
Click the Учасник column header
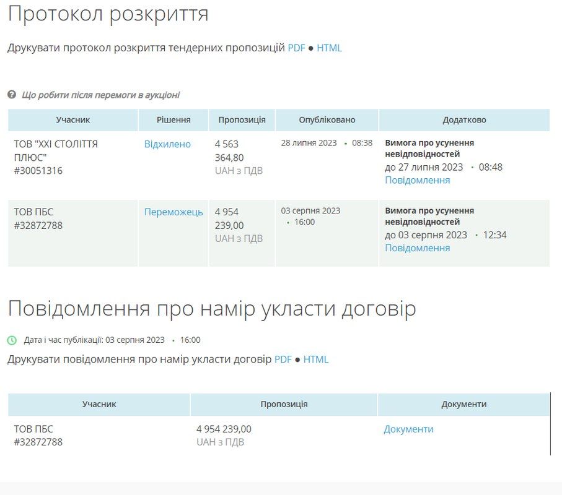(72, 120)
